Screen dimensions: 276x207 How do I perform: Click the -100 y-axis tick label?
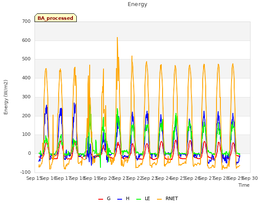click(25, 172)
